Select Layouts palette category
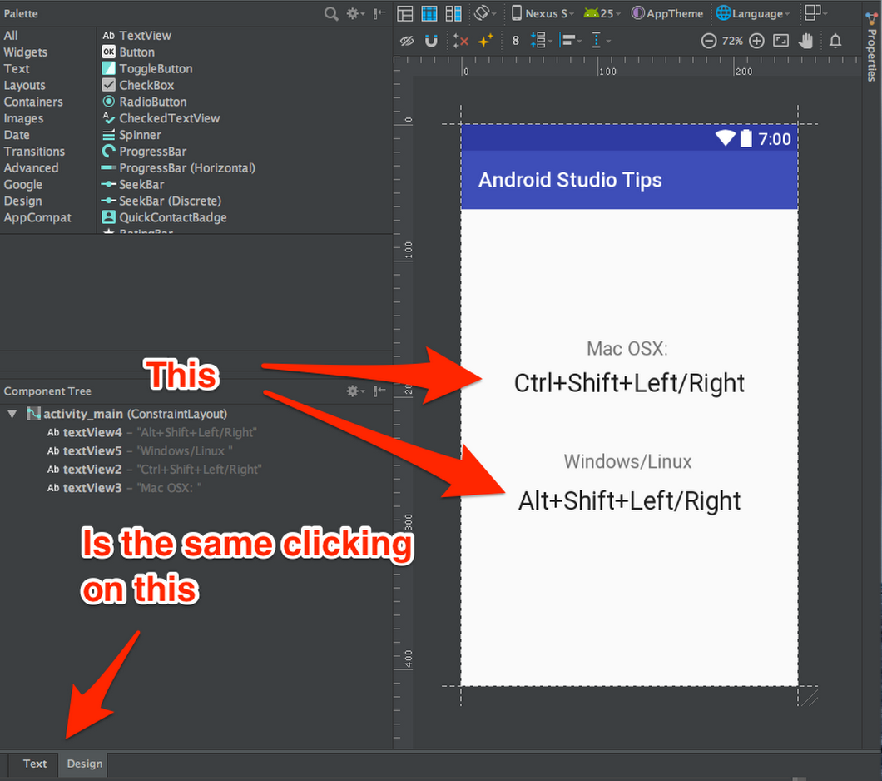 (x=24, y=86)
